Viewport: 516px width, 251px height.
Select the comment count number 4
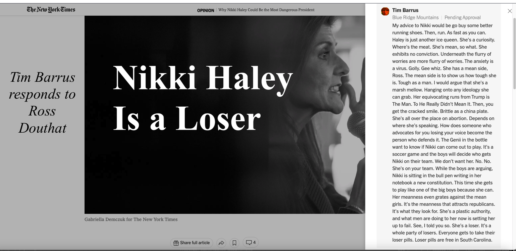tap(254, 242)
